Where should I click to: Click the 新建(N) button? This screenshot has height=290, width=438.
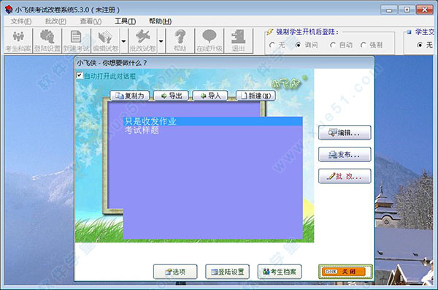tap(255, 96)
